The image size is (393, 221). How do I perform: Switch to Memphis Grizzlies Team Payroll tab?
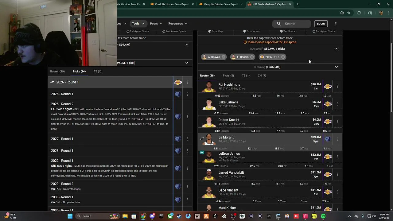click(x=220, y=4)
